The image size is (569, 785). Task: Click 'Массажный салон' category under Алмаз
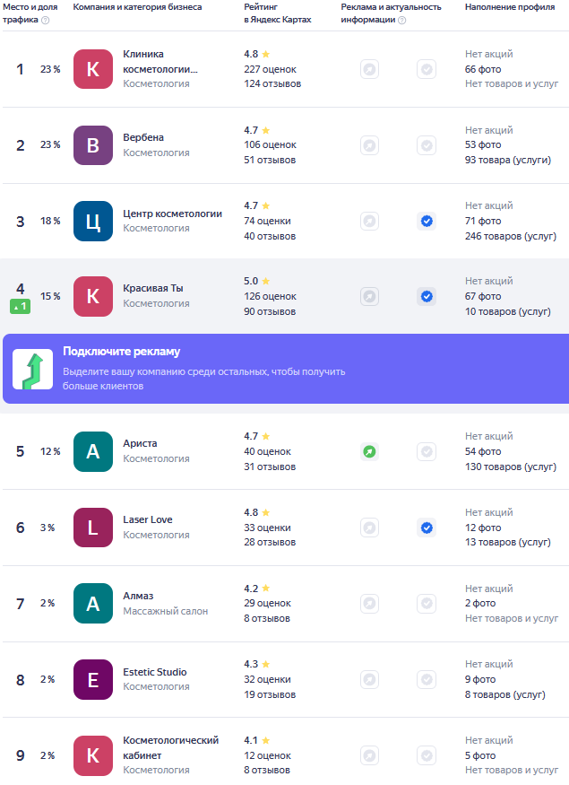pyautogui.click(x=166, y=611)
